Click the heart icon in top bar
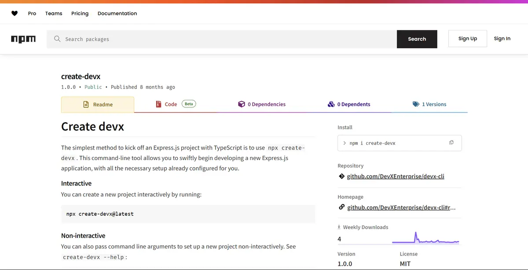This screenshot has height=270, width=528. pos(15,13)
